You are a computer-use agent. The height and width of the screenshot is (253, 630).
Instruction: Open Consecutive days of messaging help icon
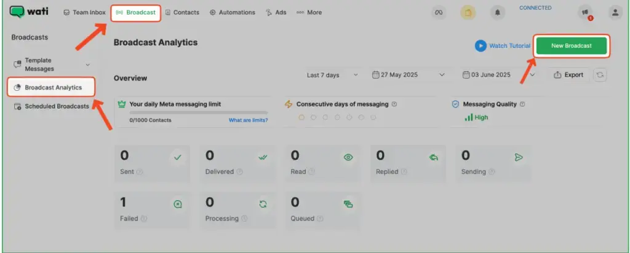click(x=394, y=104)
